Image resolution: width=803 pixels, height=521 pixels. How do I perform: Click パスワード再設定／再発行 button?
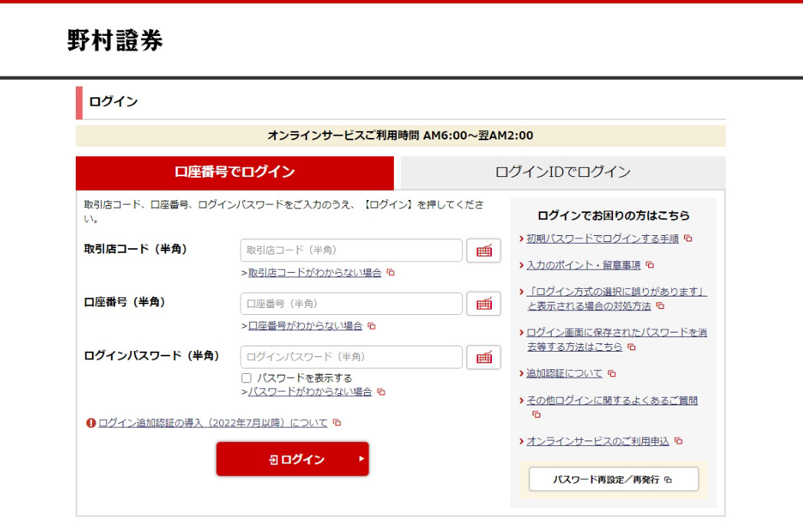[x=614, y=480]
